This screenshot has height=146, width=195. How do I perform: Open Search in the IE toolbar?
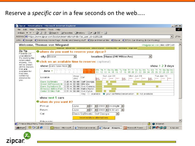(x=54, y=33)
